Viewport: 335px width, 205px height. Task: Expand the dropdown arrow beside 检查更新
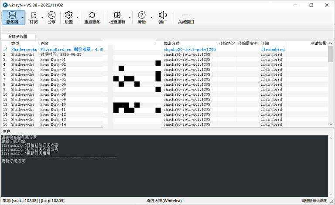pyautogui.click(x=130, y=18)
